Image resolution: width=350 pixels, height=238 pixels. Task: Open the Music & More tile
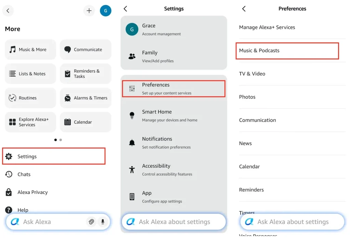tap(30, 50)
